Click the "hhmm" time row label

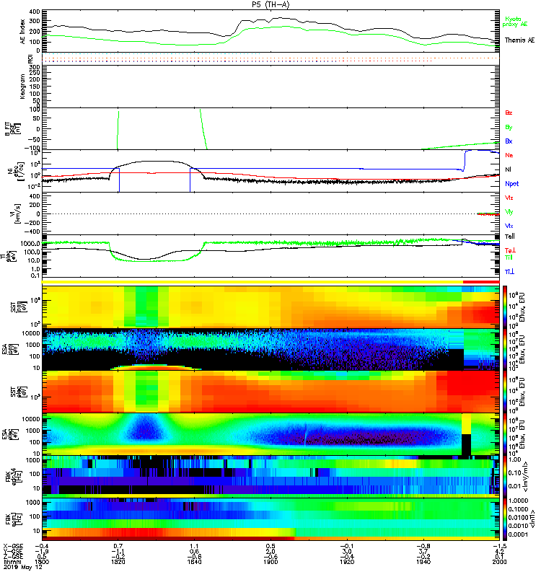pos(12,562)
